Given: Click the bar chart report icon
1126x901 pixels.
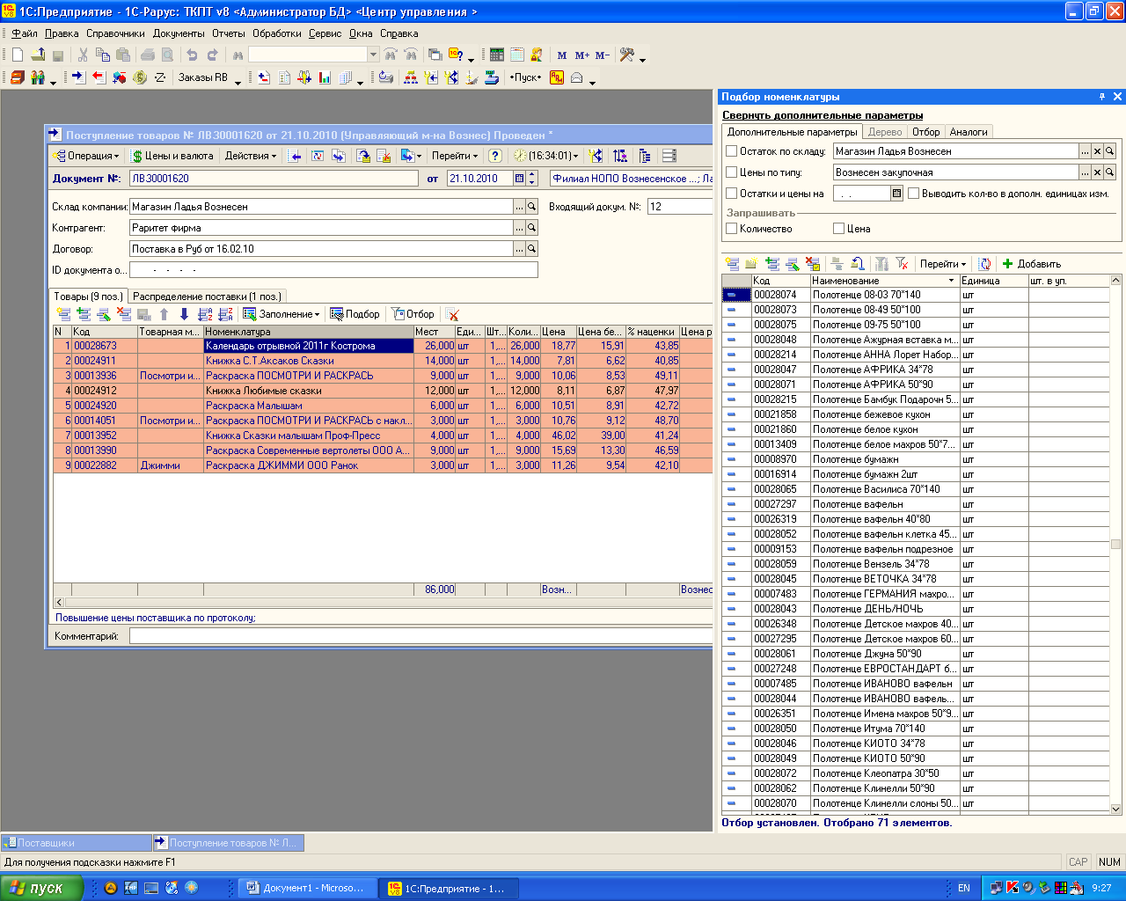Looking at the screenshot, I should (325, 77).
